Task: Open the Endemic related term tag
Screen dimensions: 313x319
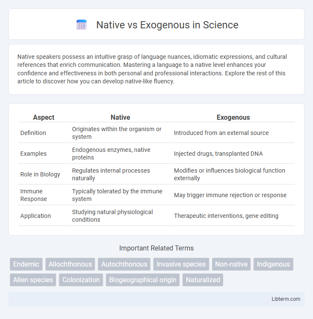Action: [x=26, y=264]
